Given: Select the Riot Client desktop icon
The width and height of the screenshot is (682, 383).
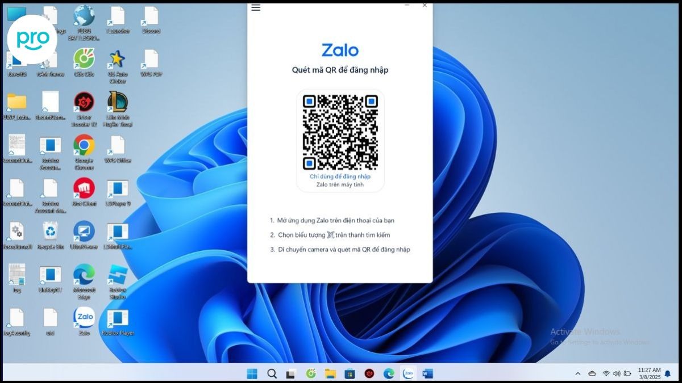Looking at the screenshot, I should point(84,193).
